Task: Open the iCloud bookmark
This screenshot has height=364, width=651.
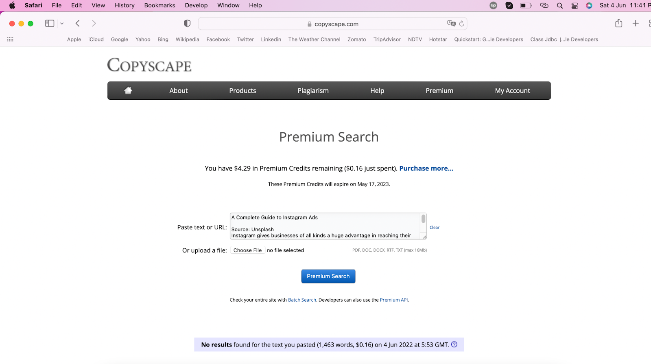Action: click(x=96, y=39)
